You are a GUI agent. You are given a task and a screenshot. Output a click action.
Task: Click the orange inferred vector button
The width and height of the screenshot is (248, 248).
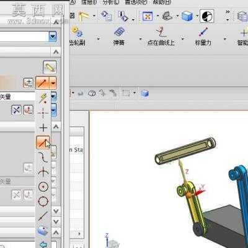click(43, 82)
